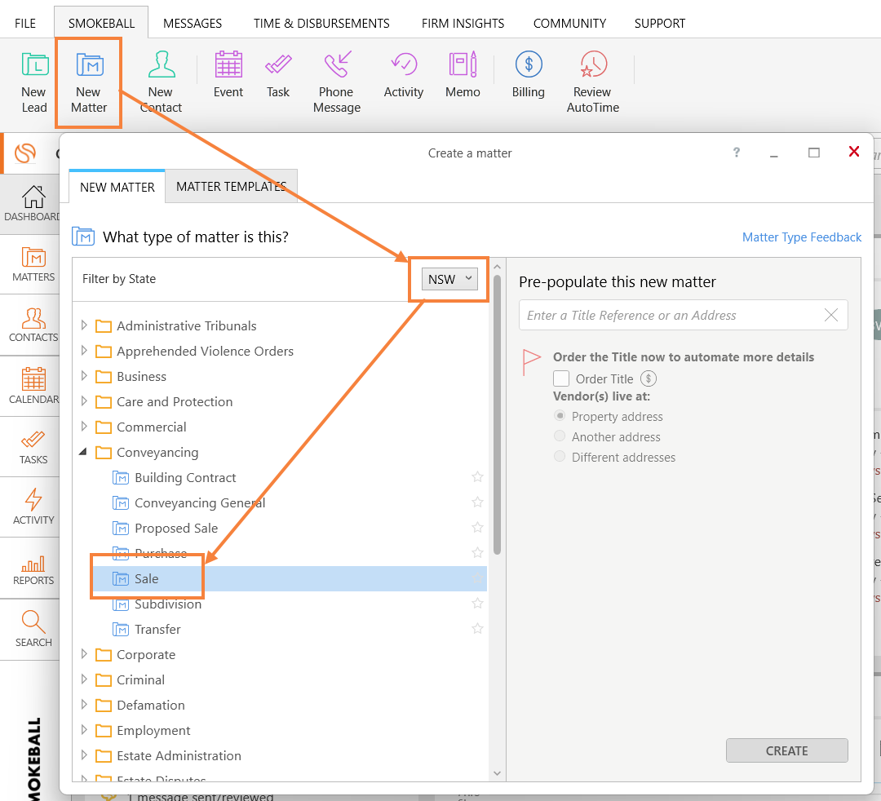
Task: Star the Transfer matter type
Action: (477, 629)
